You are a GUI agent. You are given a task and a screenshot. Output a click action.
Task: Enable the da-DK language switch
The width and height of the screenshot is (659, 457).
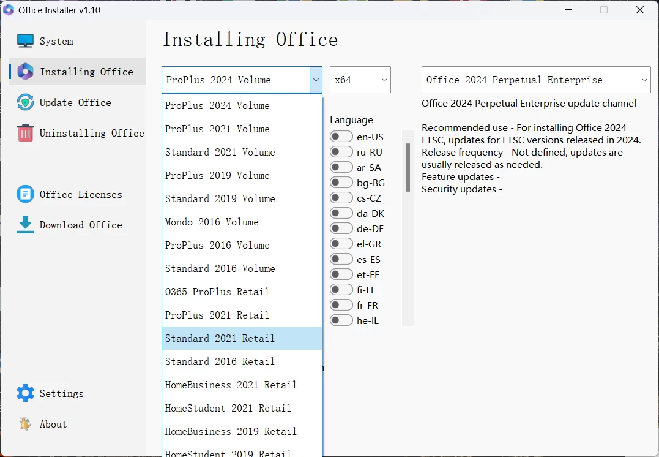click(x=341, y=213)
